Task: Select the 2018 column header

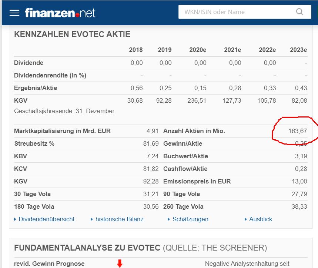Action: (x=135, y=50)
